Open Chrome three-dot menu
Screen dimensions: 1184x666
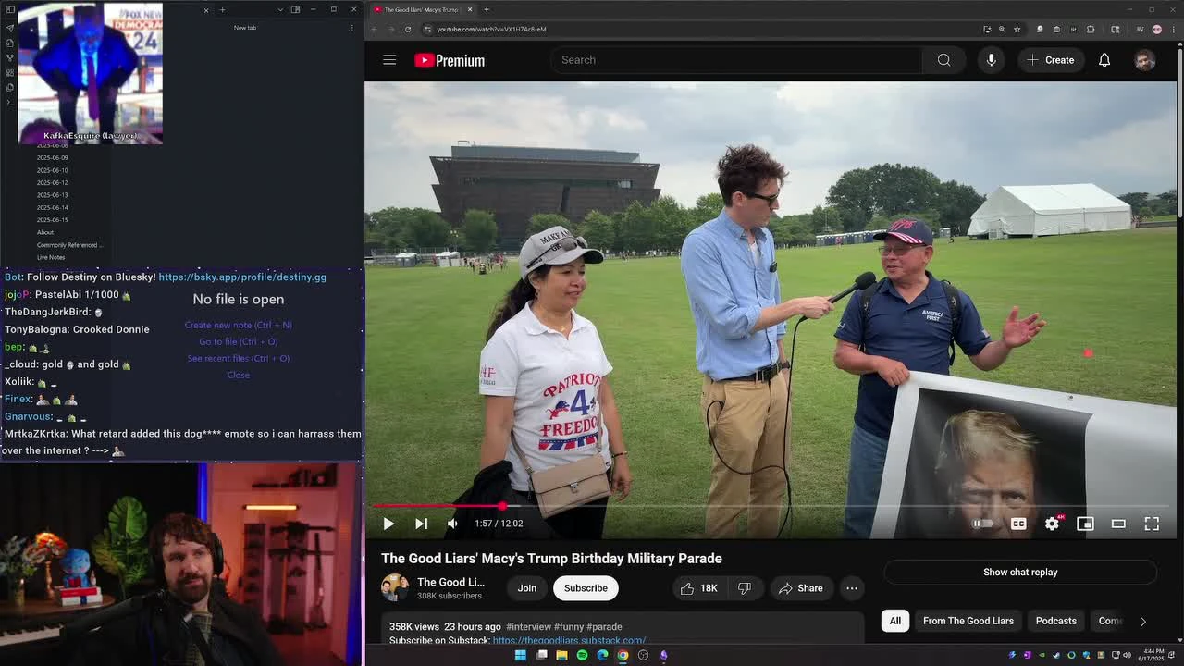click(1172, 29)
